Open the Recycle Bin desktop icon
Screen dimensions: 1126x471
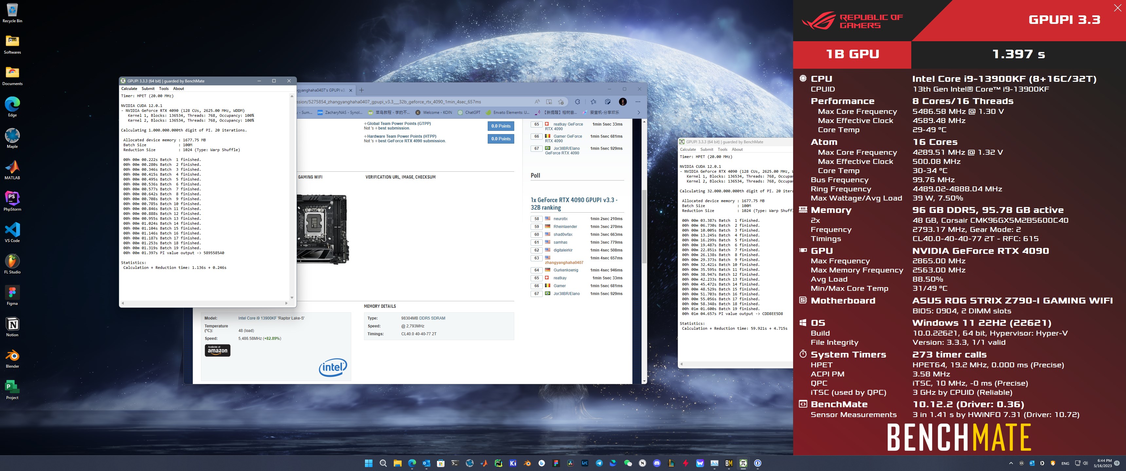12,13
